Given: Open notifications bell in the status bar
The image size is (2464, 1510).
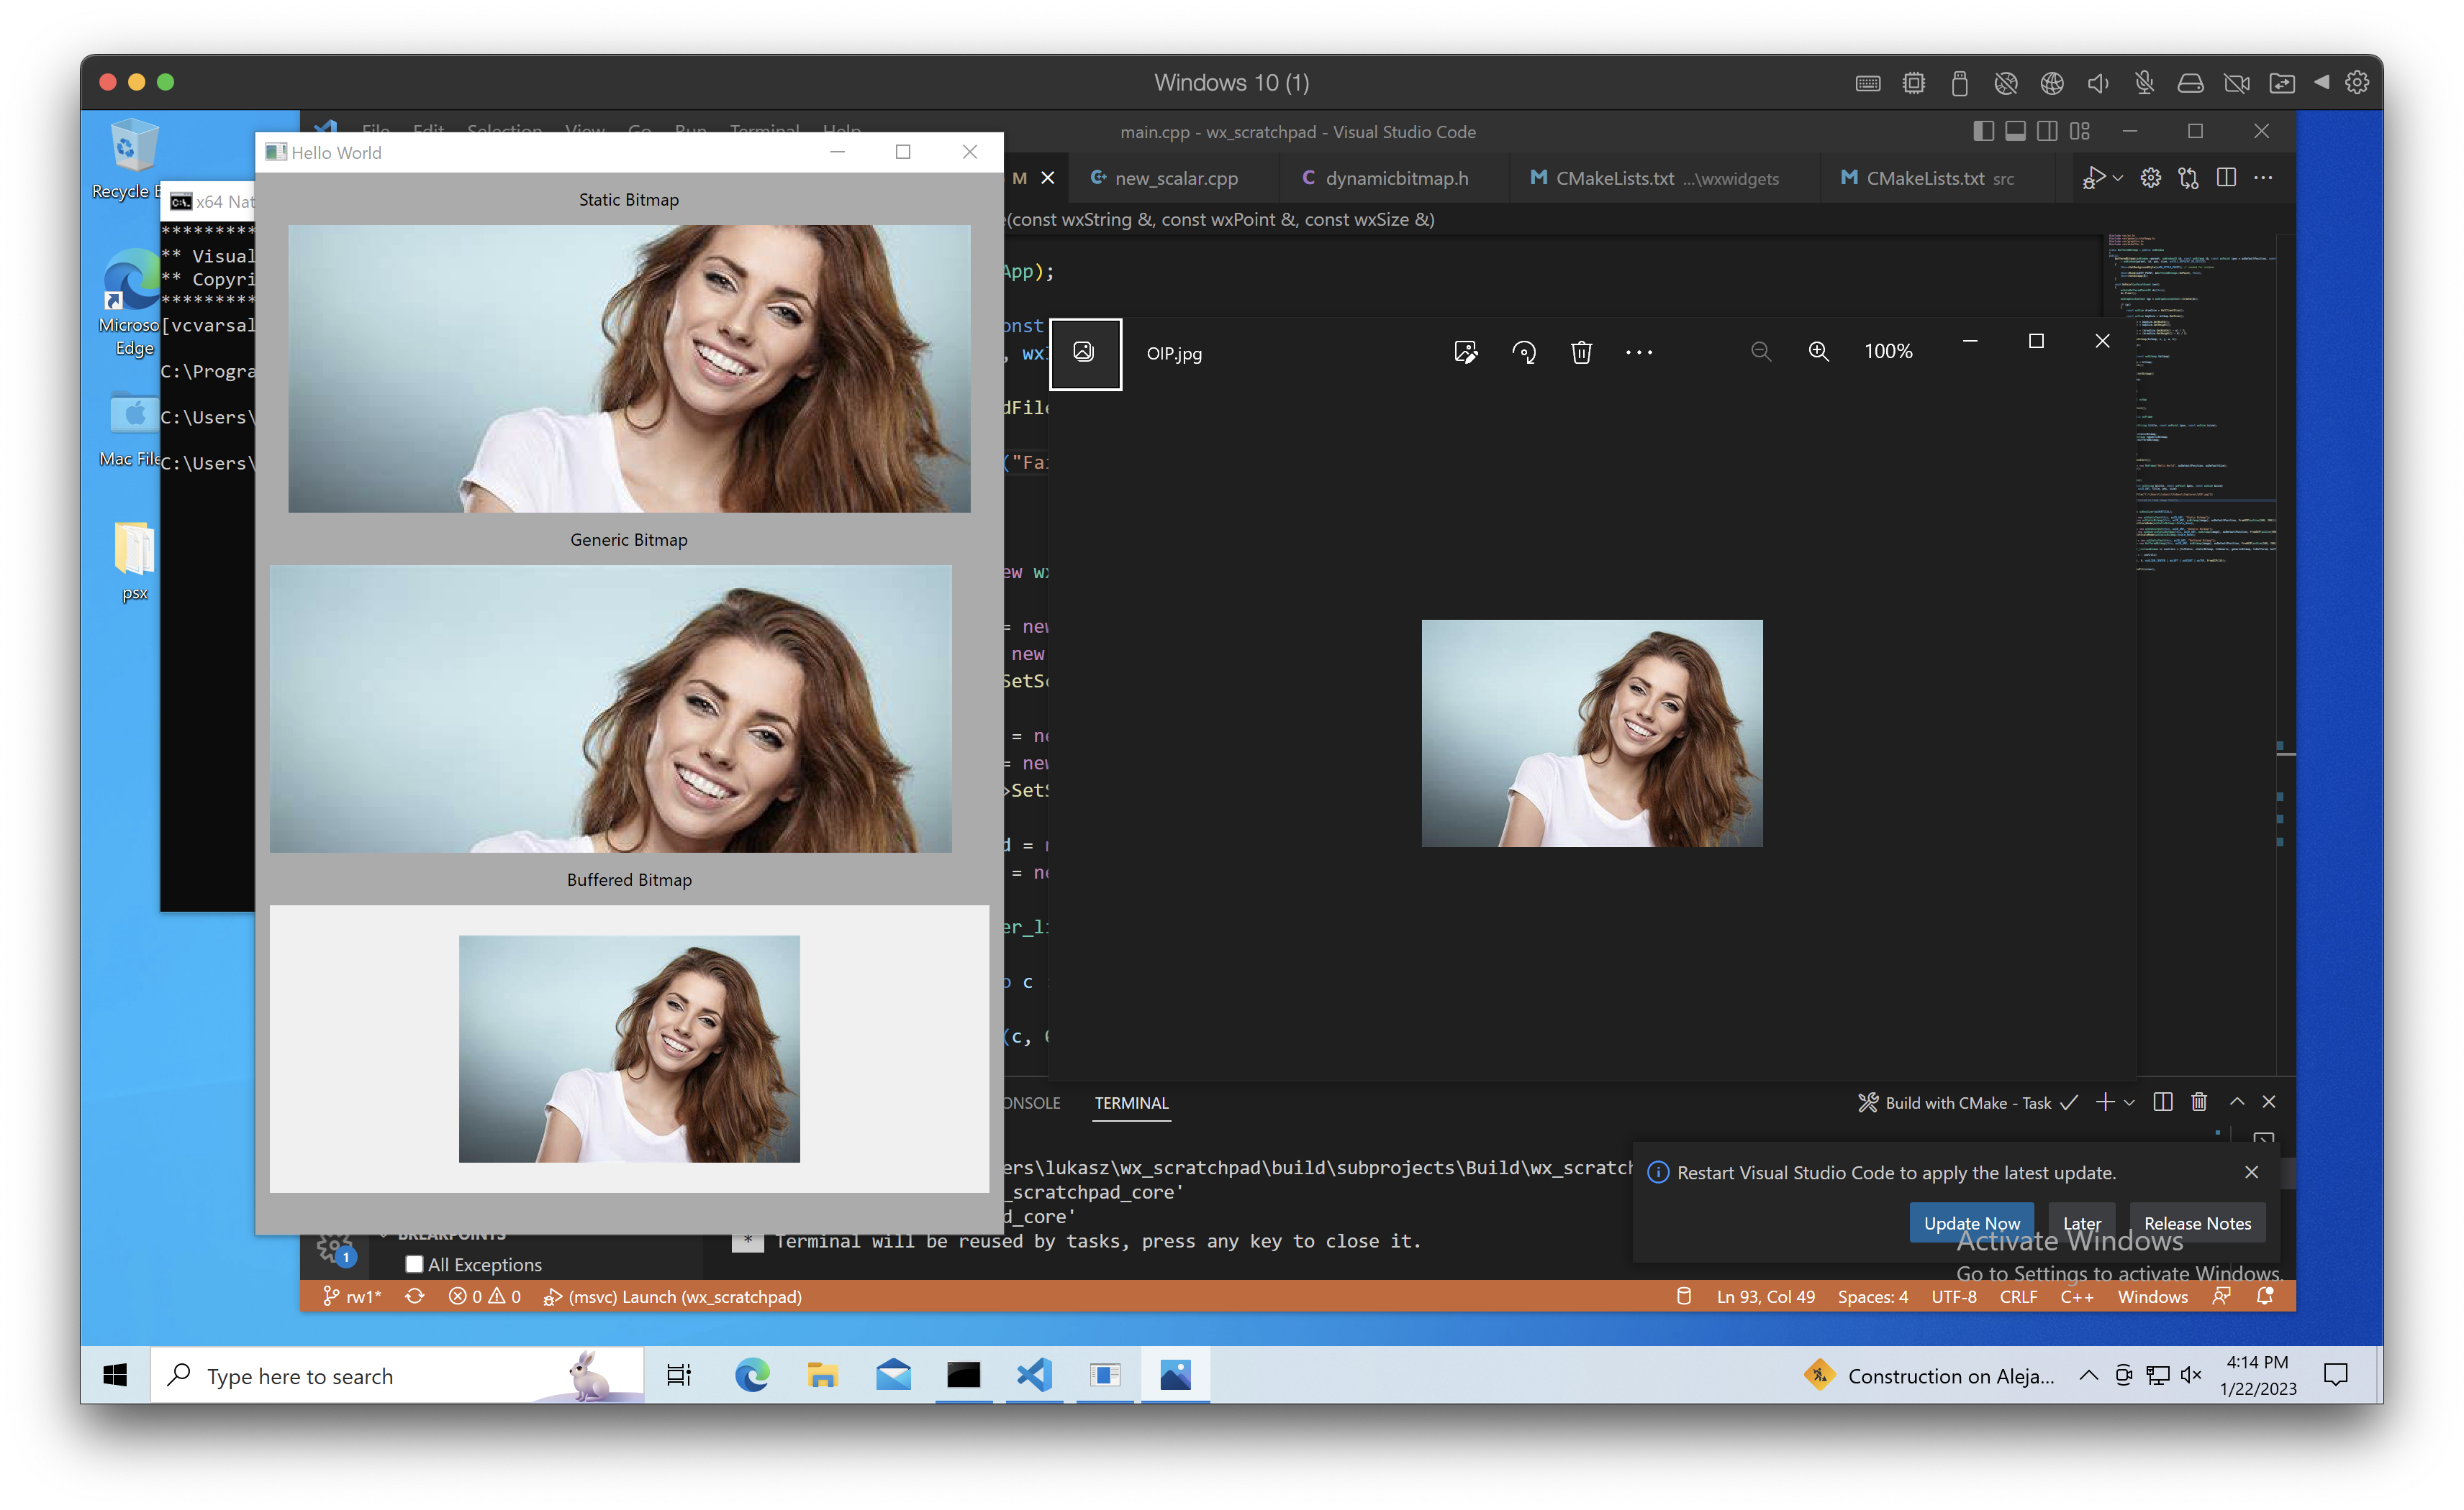Looking at the screenshot, I should coord(2265,1296).
